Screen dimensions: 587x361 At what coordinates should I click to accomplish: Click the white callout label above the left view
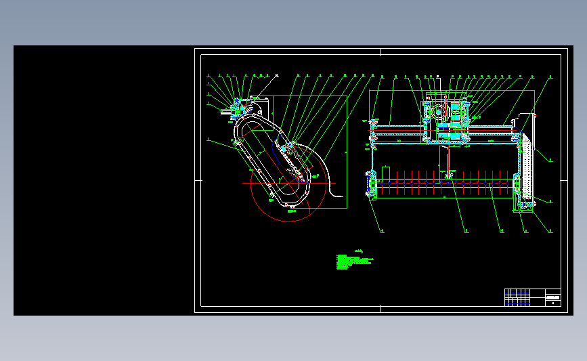point(277,76)
